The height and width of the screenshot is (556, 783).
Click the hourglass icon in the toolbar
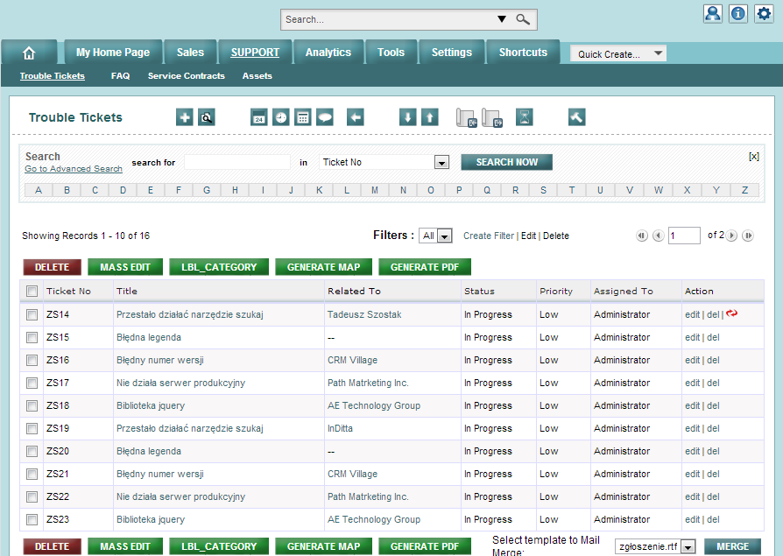pos(524,117)
